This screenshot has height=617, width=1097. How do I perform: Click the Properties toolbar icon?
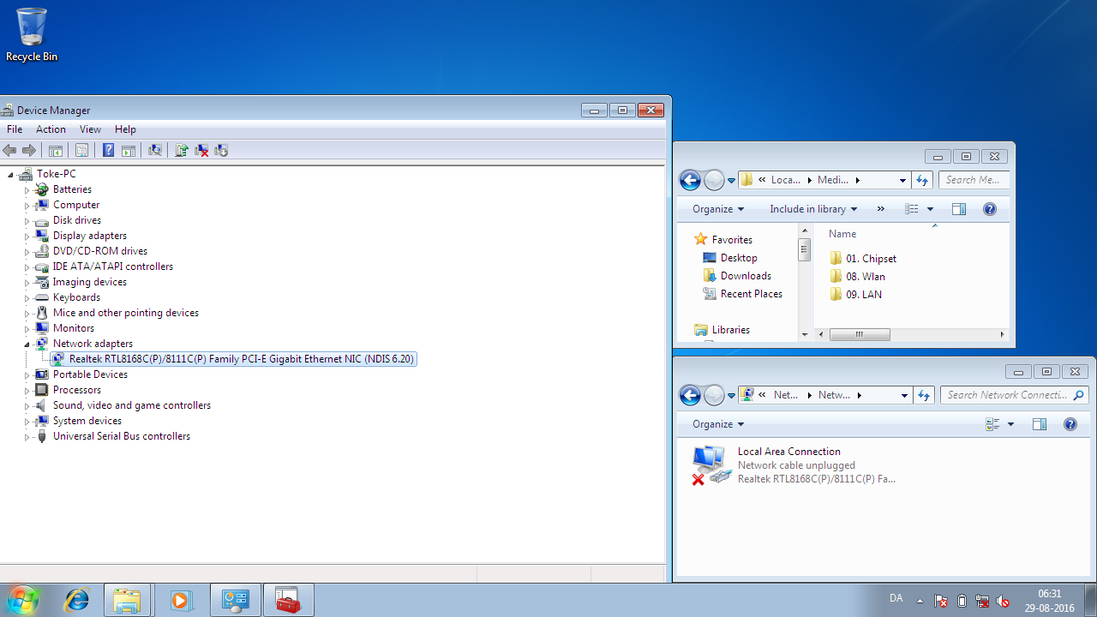pos(81,150)
